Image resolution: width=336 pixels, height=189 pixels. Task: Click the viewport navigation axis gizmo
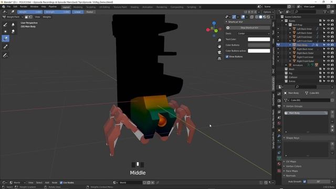pyautogui.click(x=214, y=29)
